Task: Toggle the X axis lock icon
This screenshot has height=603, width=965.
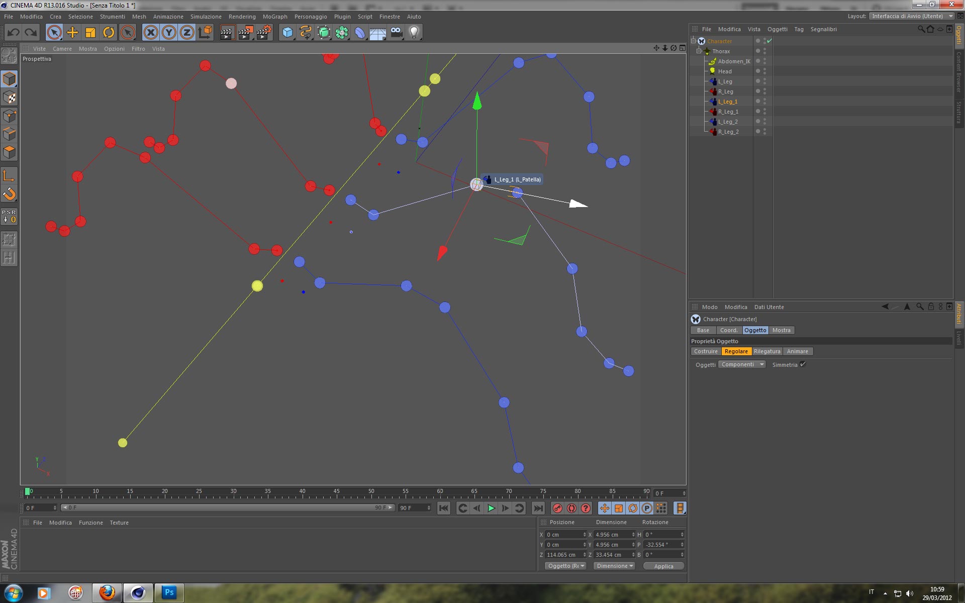Action: [x=150, y=33]
